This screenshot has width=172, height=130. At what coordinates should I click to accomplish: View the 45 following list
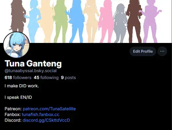tap(46, 78)
